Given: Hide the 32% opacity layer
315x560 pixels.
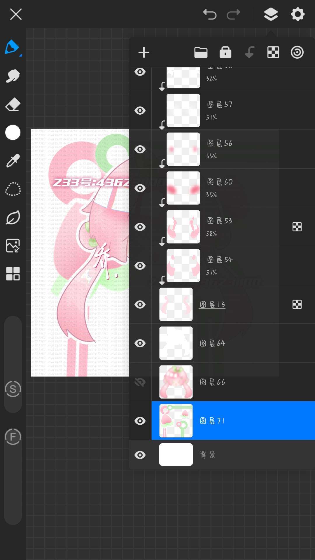Looking at the screenshot, I should (140, 72).
